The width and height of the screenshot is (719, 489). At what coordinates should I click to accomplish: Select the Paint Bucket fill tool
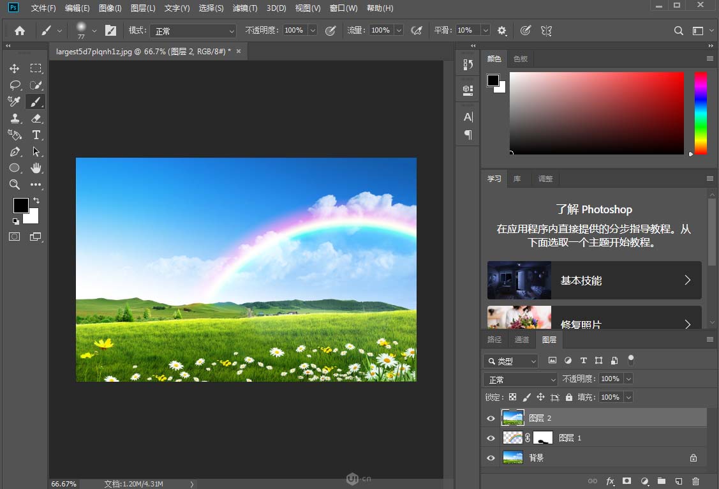pyautogui.click(x=15, y=135)
